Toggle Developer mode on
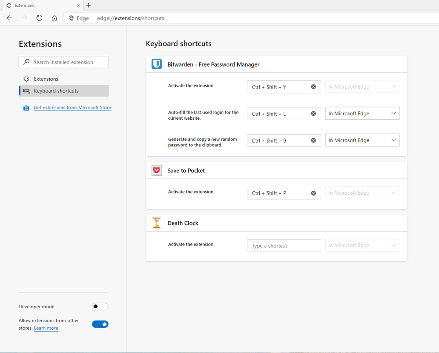 100,307
